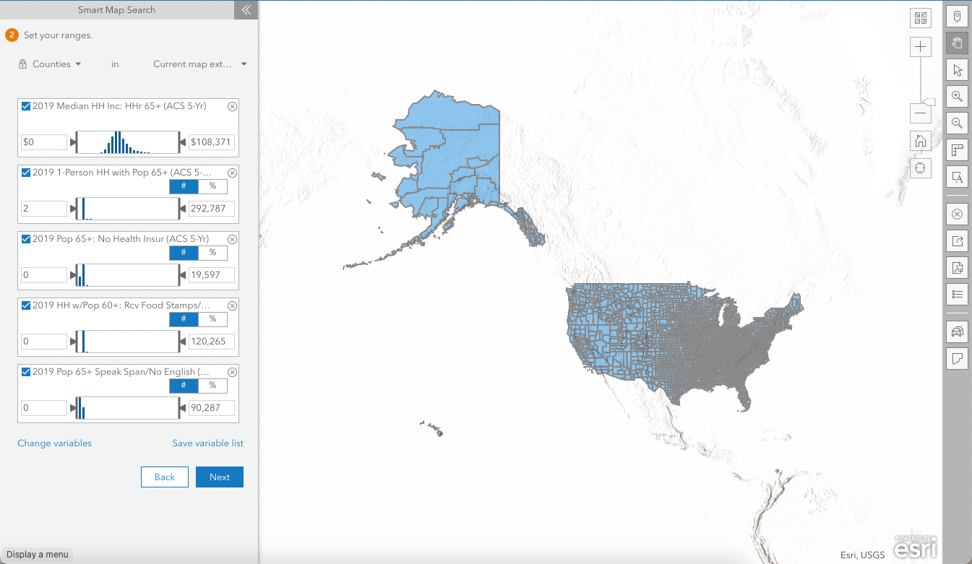The height and width of the screenshot is (564, 972).
Task: Remove the 2019 Median HH Inc variable
Action: point(232,106)
